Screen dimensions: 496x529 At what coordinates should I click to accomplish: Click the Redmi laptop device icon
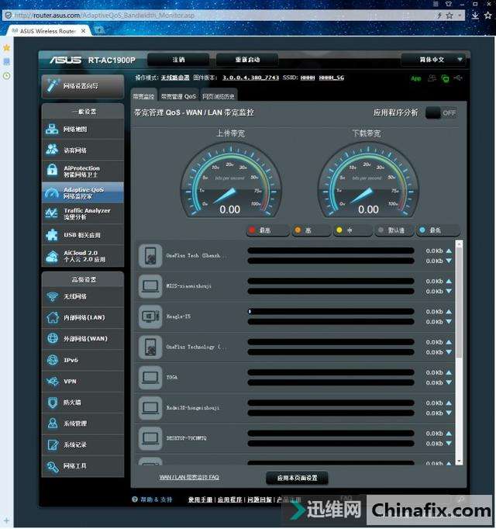[x=150, y=407]
